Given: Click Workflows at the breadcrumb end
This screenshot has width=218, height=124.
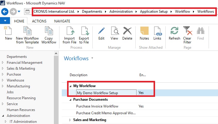Looking at the screenshot, I should [206, 12].
